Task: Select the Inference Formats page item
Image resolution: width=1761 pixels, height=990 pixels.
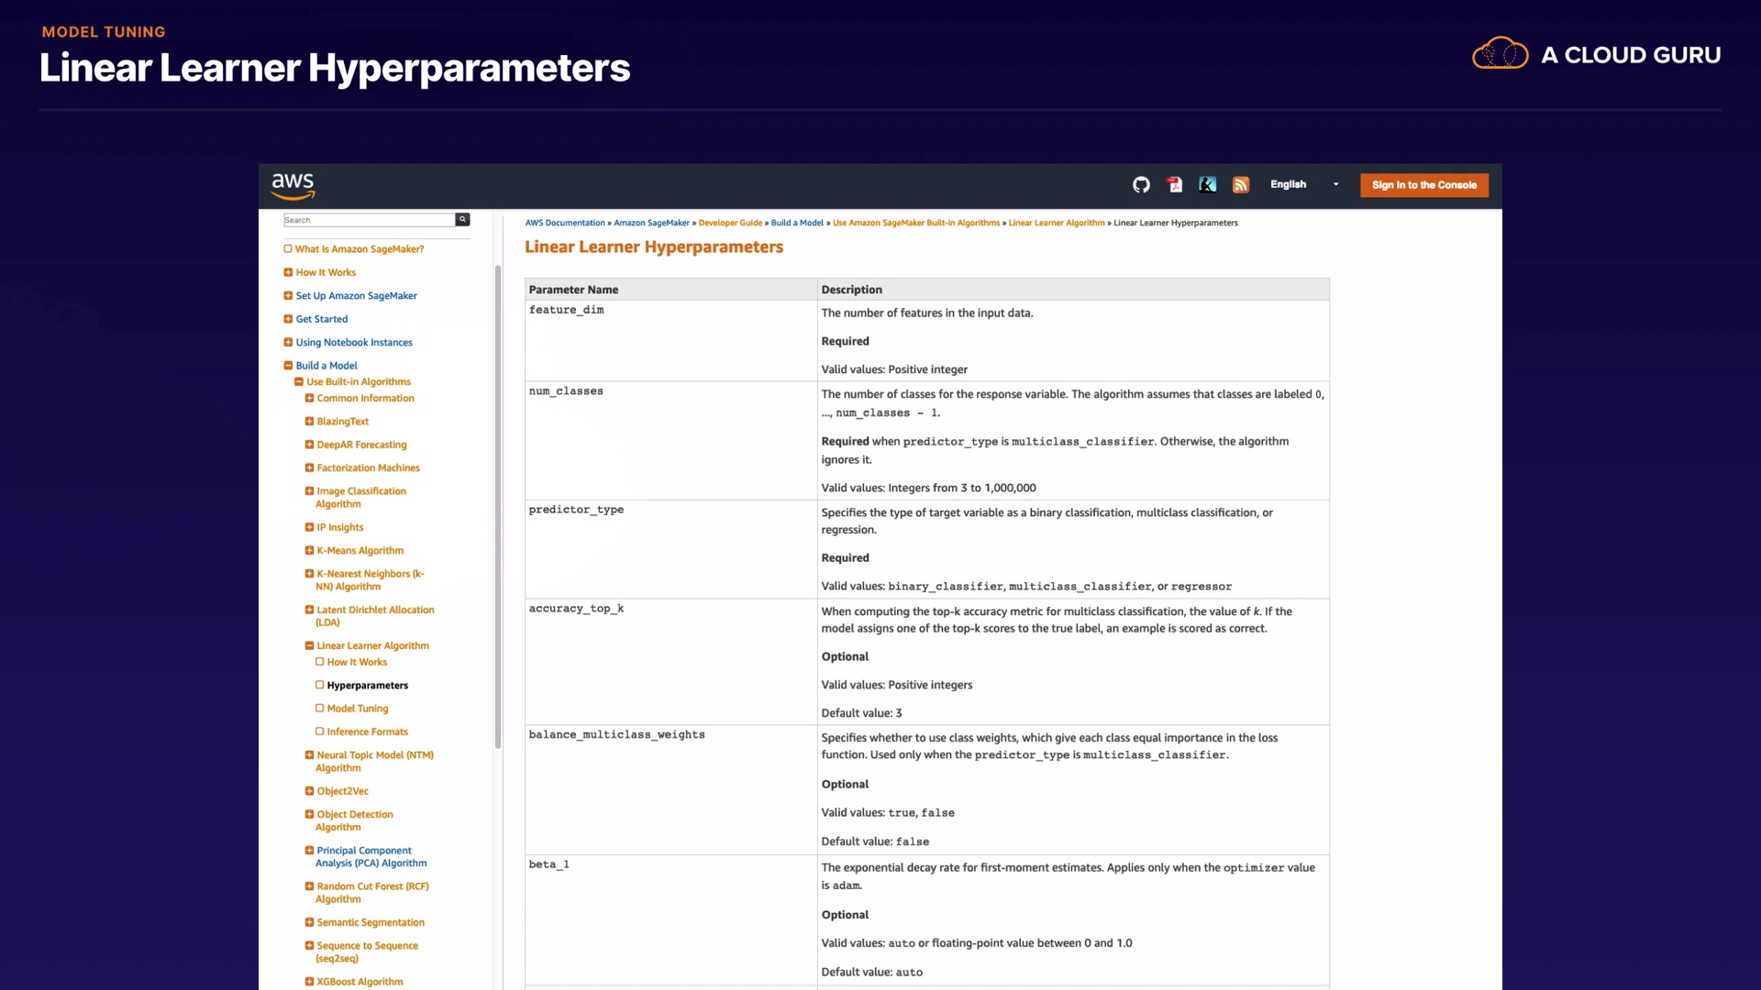Action: [x=367, y=732]
